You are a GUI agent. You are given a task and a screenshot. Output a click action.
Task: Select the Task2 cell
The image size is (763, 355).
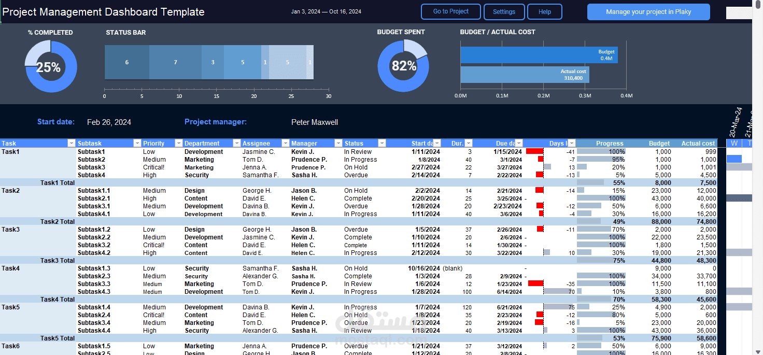(38, 191)
